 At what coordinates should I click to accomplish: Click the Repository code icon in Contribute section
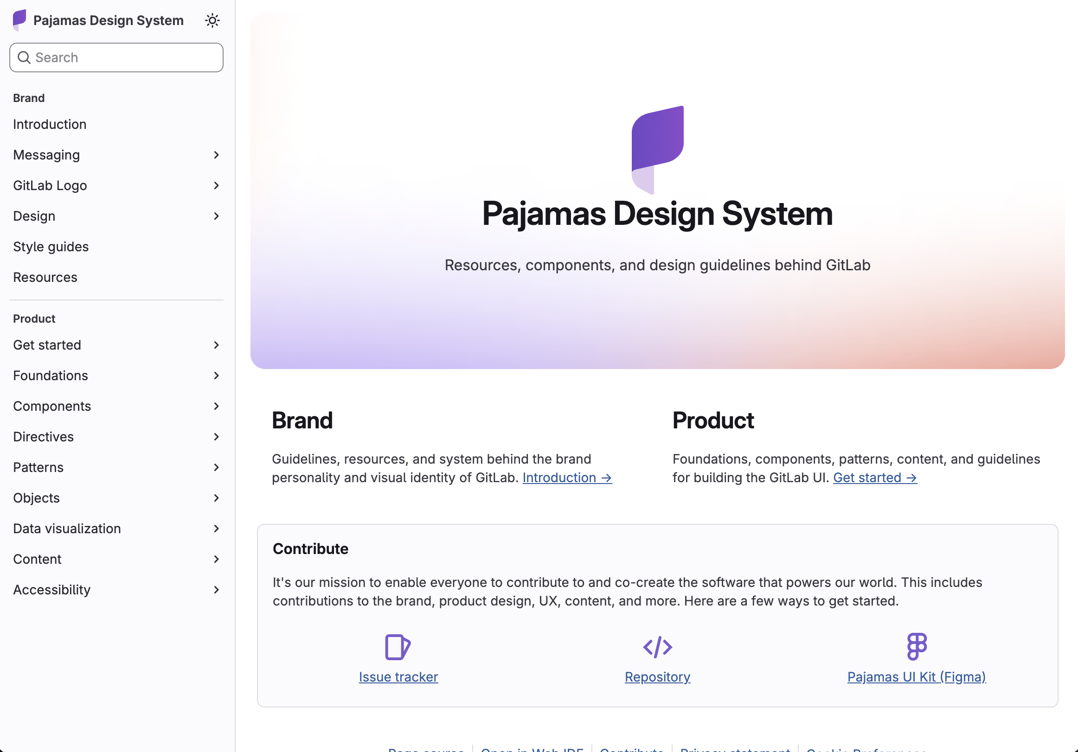(x=657, y=648)
